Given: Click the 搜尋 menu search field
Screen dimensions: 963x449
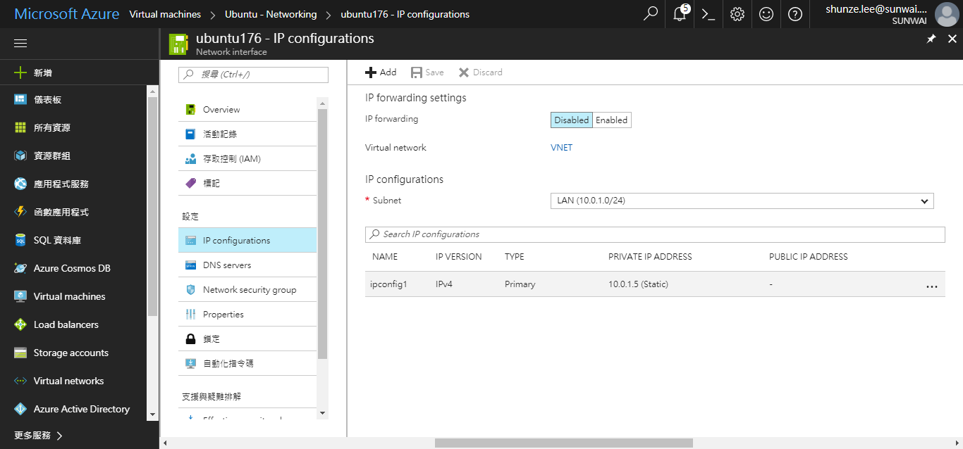Looking at the screenshot, I should click(x=253, y=75).
